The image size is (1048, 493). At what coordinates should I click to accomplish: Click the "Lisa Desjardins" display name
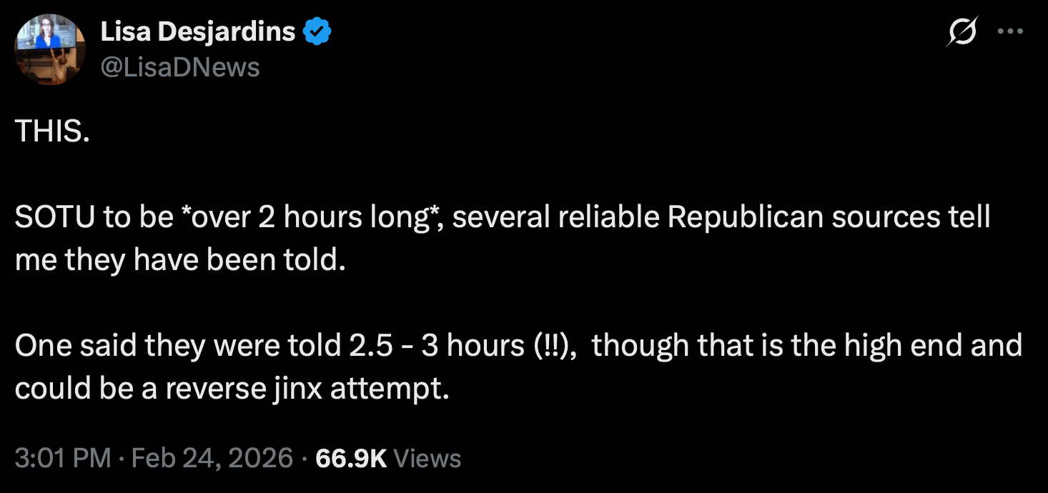pyautogui.click(x=198, y=31)
